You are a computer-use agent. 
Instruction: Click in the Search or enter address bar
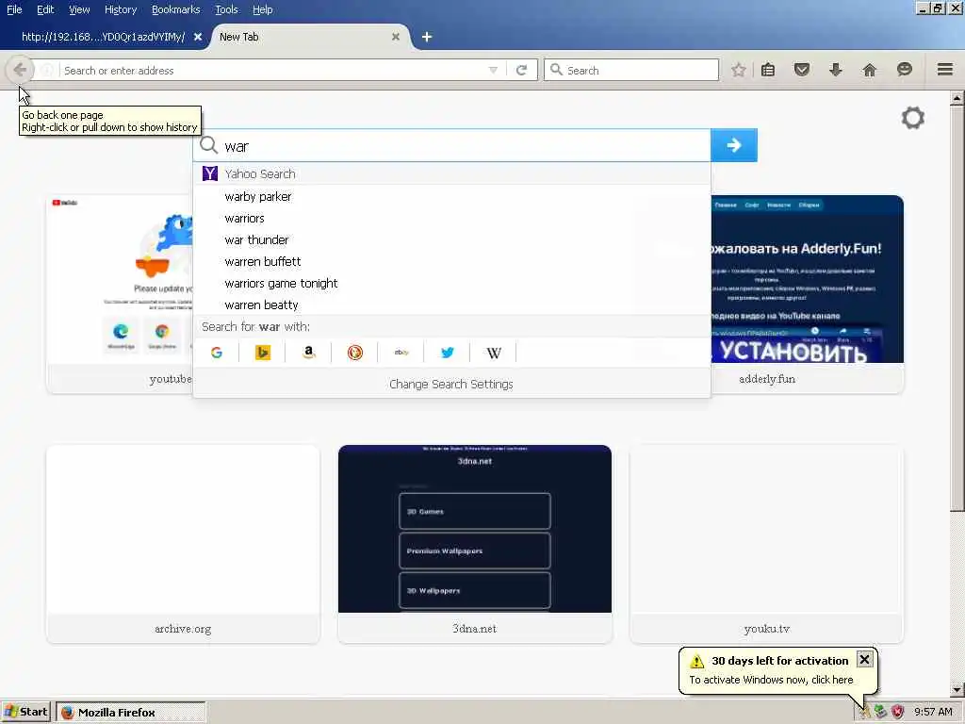coord(270,70)
